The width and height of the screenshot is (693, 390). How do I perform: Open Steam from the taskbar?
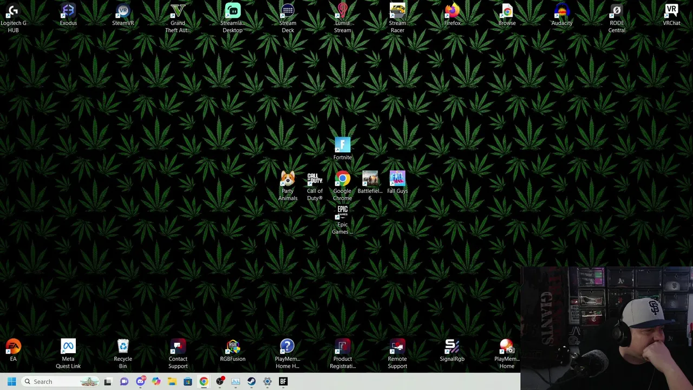tap(251, 381)
